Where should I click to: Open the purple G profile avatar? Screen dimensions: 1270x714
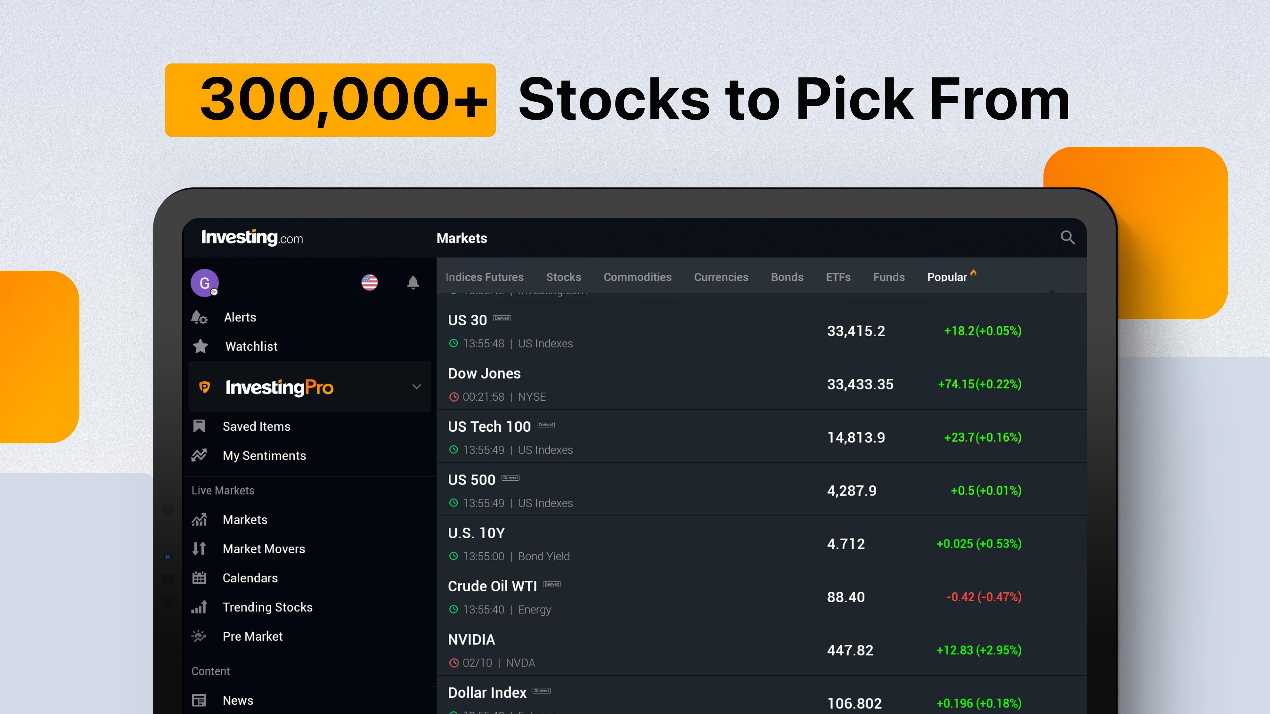[x=205, y=283]
